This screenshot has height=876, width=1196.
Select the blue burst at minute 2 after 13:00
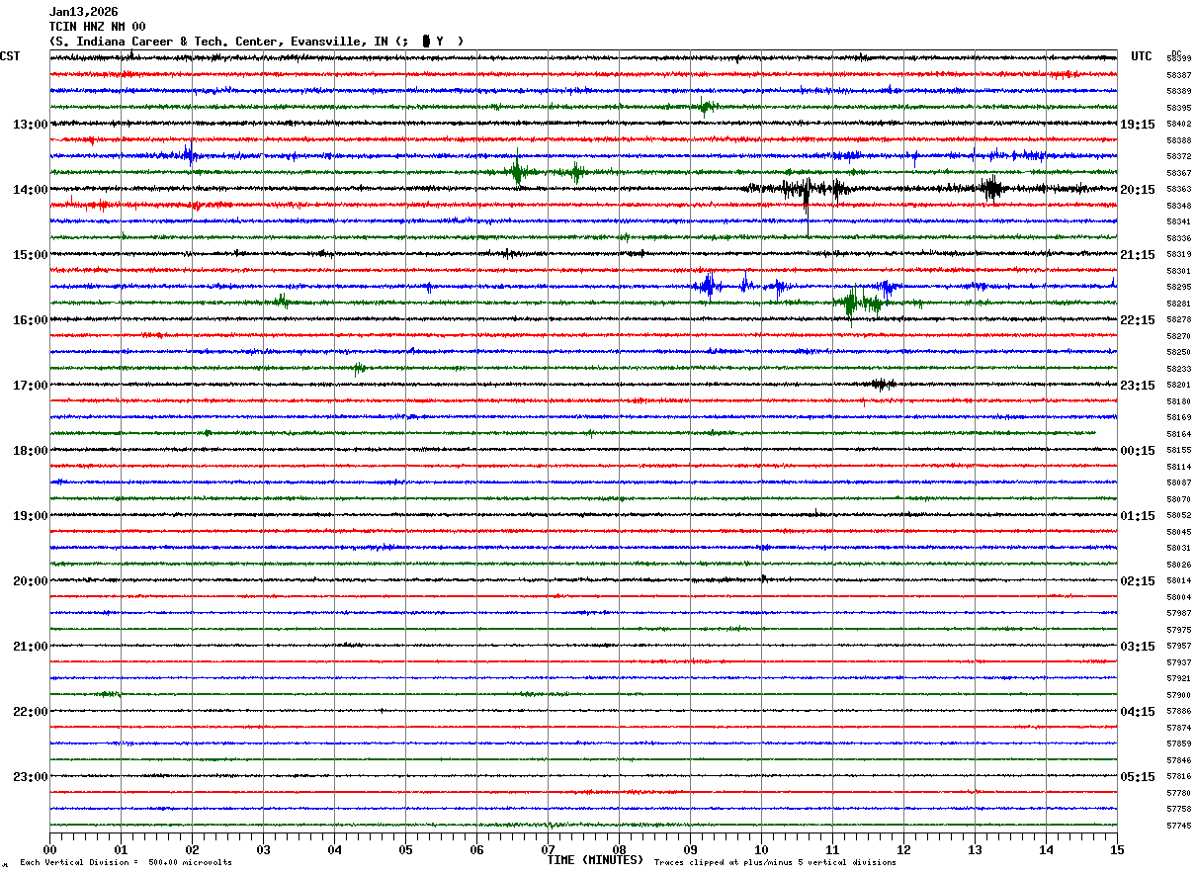(189, 154)
